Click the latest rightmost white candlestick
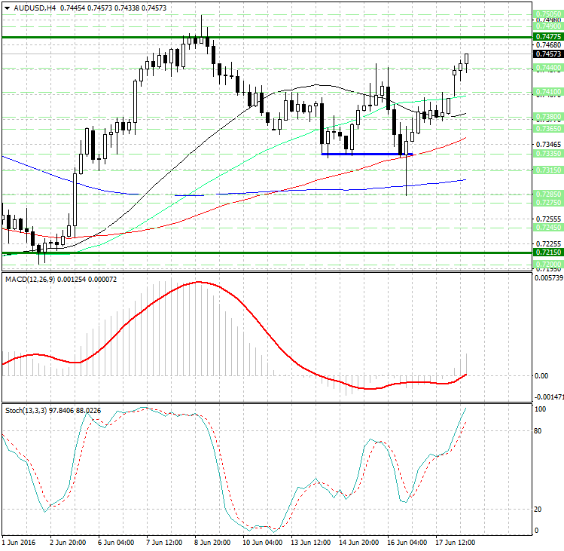564x551 pixels. (x=467, y=59)
